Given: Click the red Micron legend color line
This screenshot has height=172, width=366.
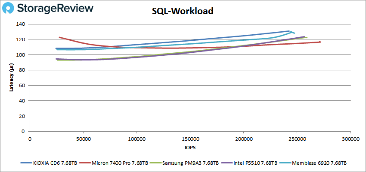Looking at the screenshot, I should (85, 163).
